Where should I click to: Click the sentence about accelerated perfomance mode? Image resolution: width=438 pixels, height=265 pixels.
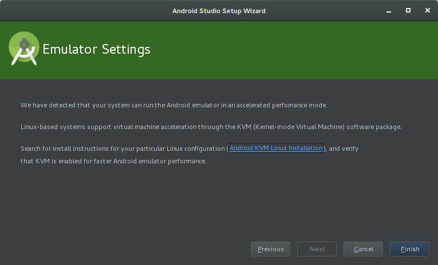[x=173, y=105]
